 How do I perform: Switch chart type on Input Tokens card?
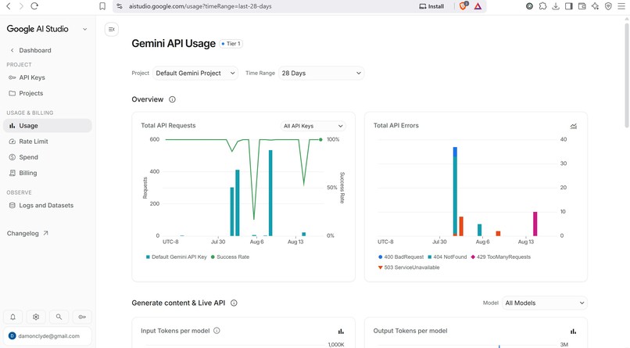coord(341,331)
